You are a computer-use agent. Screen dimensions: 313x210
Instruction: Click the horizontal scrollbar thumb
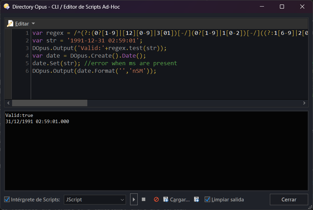click(x=50, y=103)
